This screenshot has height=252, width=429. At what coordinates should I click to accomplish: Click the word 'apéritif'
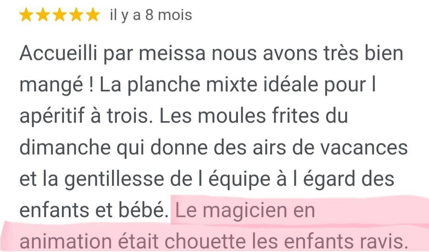click(52, 116)
